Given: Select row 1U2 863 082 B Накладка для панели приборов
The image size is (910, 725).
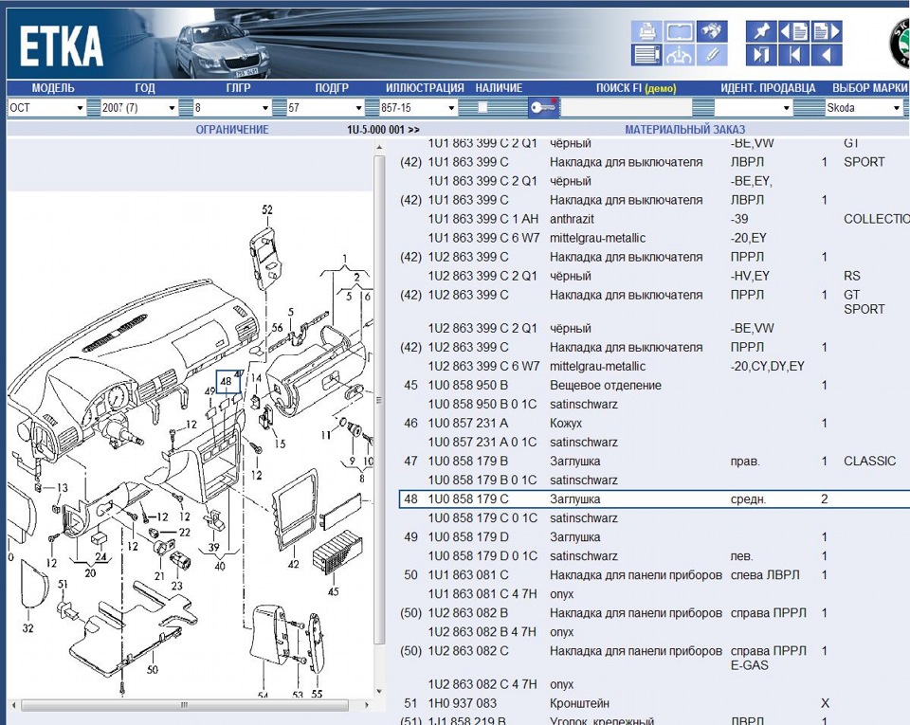Looking at the screenshot, I should 654,613.
